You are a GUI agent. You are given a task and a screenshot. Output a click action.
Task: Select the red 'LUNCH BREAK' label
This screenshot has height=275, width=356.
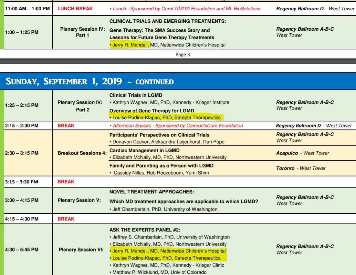click(x=75, y=9)
